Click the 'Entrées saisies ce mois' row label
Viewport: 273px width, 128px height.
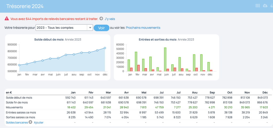point(21,112)
